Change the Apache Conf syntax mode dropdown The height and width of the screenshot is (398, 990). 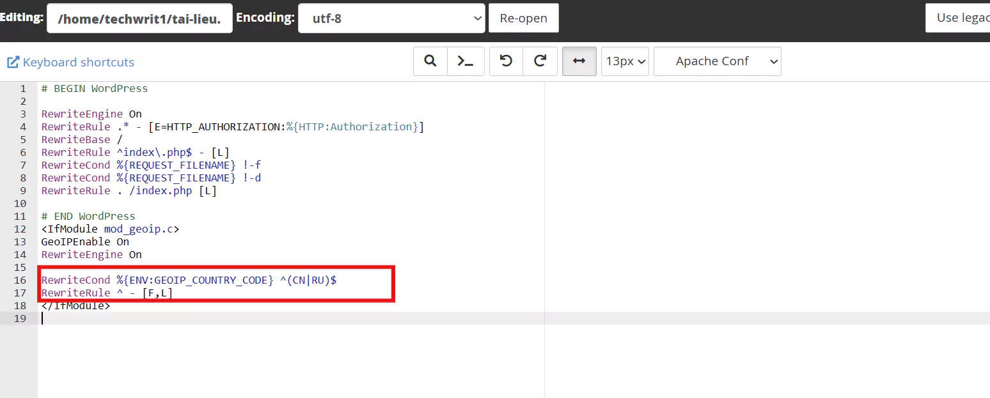(x=717, y=61)
